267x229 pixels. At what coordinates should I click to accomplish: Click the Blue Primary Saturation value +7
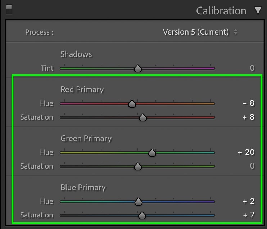point(248,215)
